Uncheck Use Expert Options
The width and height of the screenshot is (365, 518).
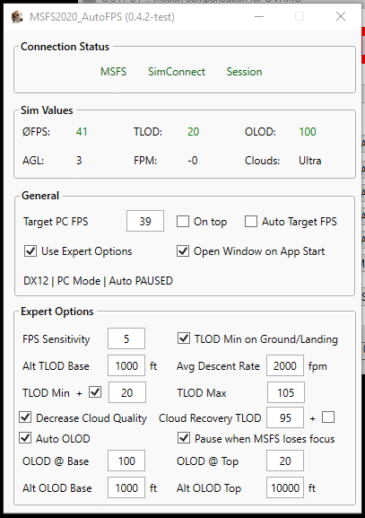point(30,251)
